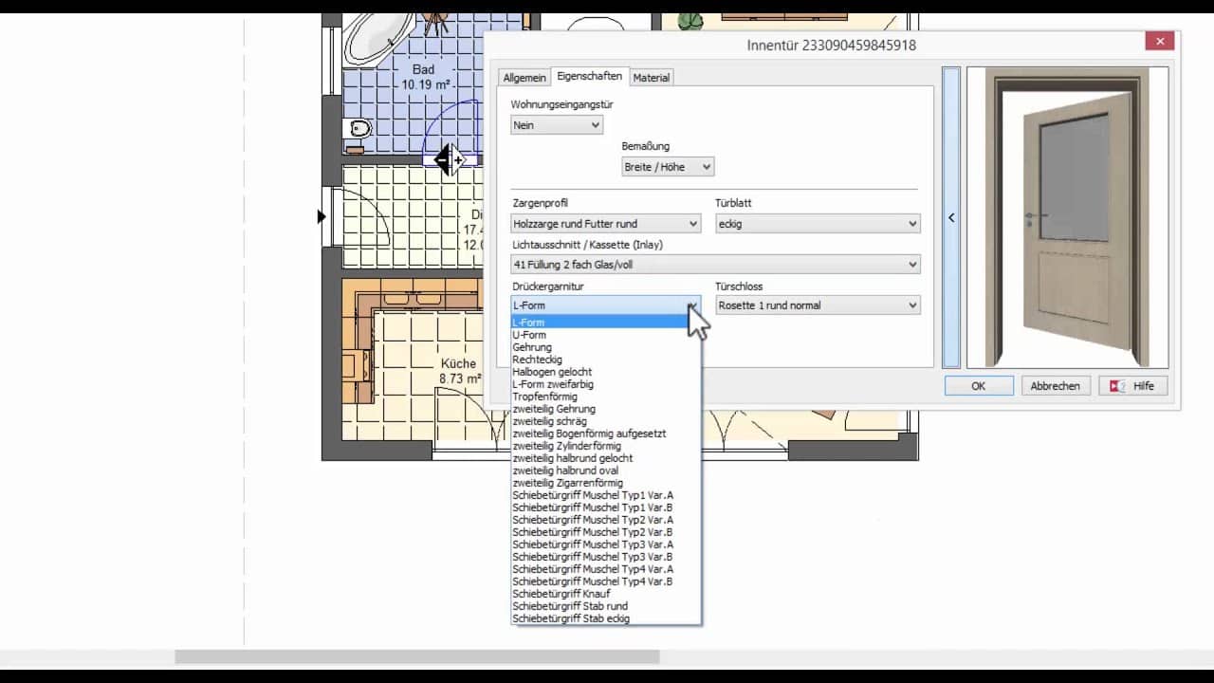The image size is (1214, 683).
Task: Confirm with the OK button
Action: tap(979, 386)
